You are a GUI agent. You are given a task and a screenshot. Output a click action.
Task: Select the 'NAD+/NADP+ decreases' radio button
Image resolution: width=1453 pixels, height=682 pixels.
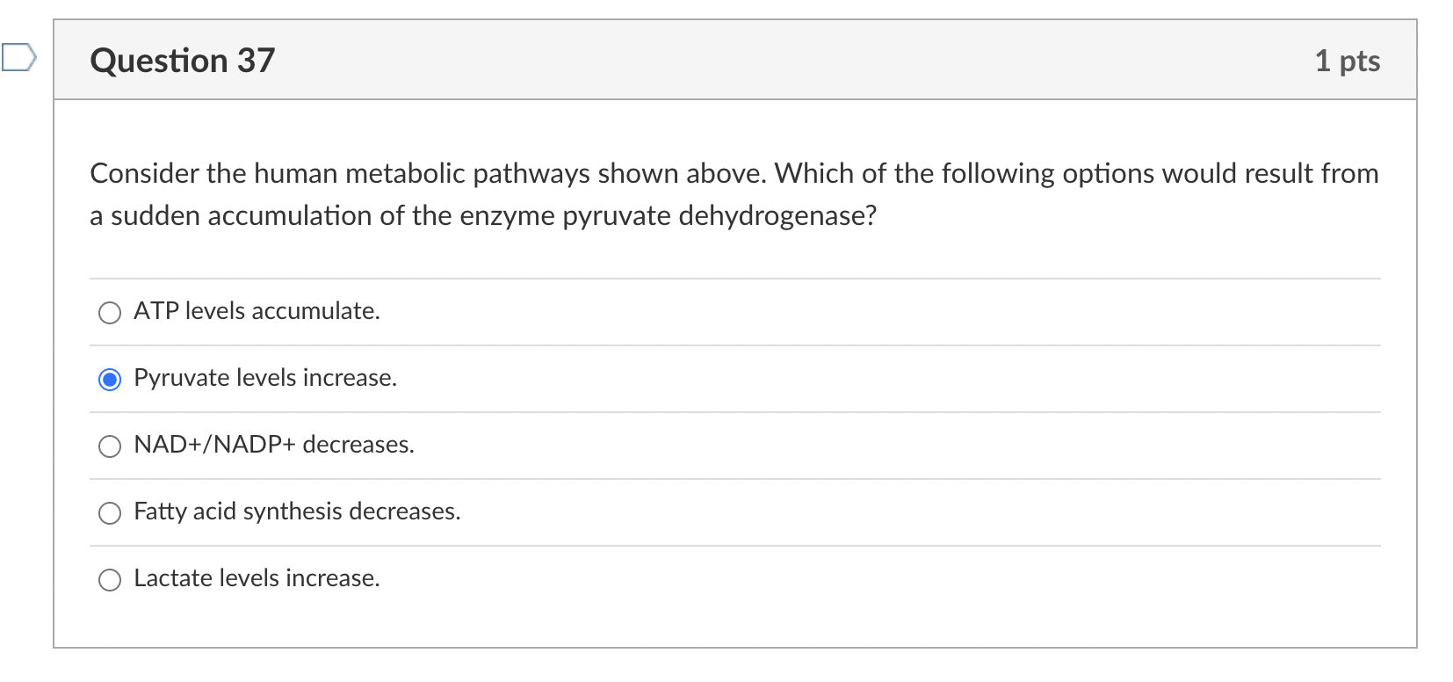point(109,446)
